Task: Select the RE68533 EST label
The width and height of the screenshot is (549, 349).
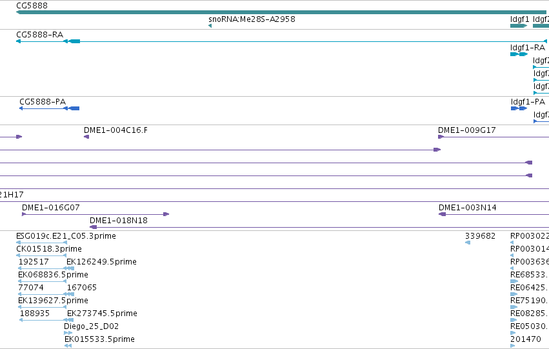Action: (530, 275)
